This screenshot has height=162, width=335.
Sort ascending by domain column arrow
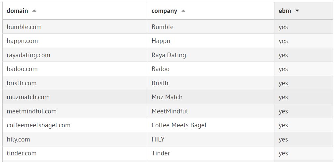34,11
